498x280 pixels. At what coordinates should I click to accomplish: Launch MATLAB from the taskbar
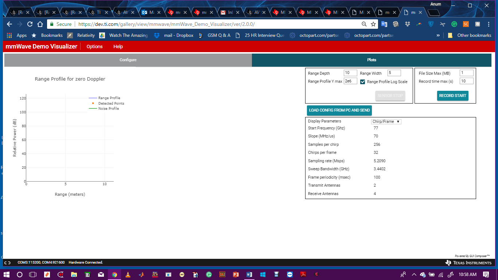[141, 274]
